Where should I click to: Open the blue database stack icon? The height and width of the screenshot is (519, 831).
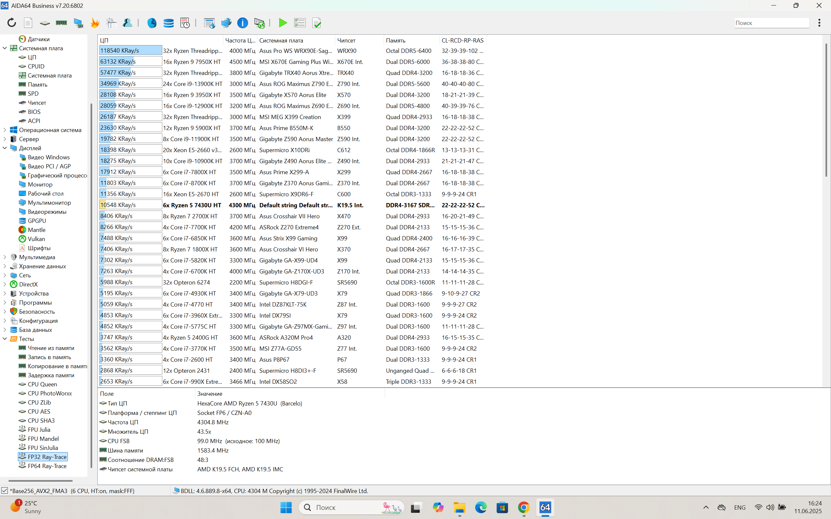(x=168, y=23)
